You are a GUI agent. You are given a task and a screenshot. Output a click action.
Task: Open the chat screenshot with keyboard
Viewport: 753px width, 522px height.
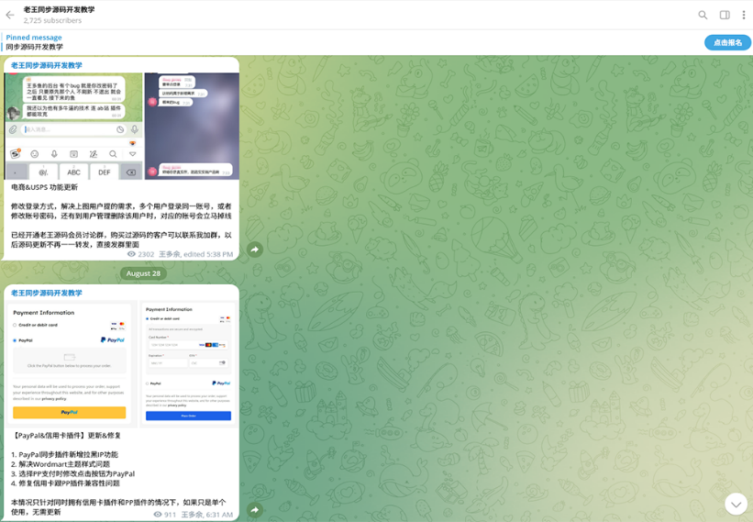coord(73,126)
